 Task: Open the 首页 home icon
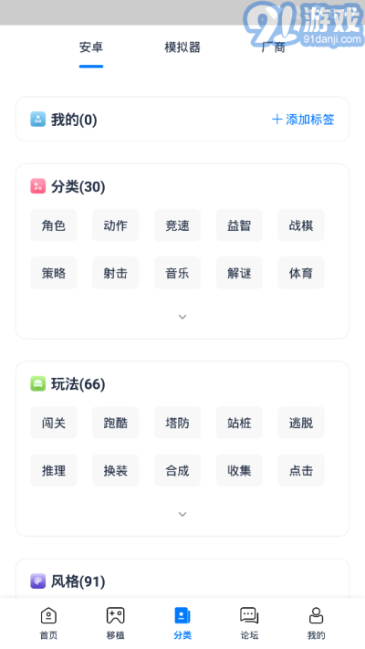[48, 616]
